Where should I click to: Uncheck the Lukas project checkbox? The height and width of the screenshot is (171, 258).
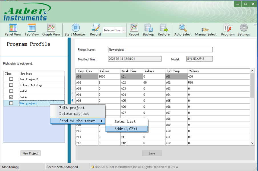(11, 97)
